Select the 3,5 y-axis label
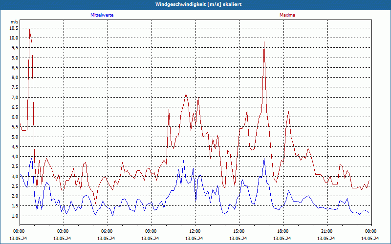 coord(15,166)
